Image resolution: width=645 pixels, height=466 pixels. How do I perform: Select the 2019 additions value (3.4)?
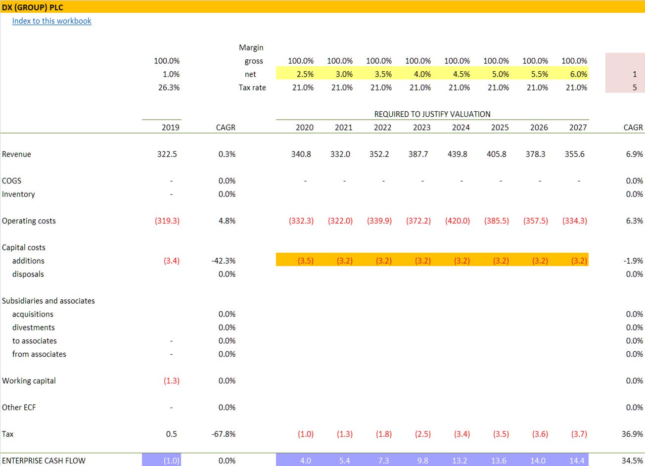coord(172,261)
